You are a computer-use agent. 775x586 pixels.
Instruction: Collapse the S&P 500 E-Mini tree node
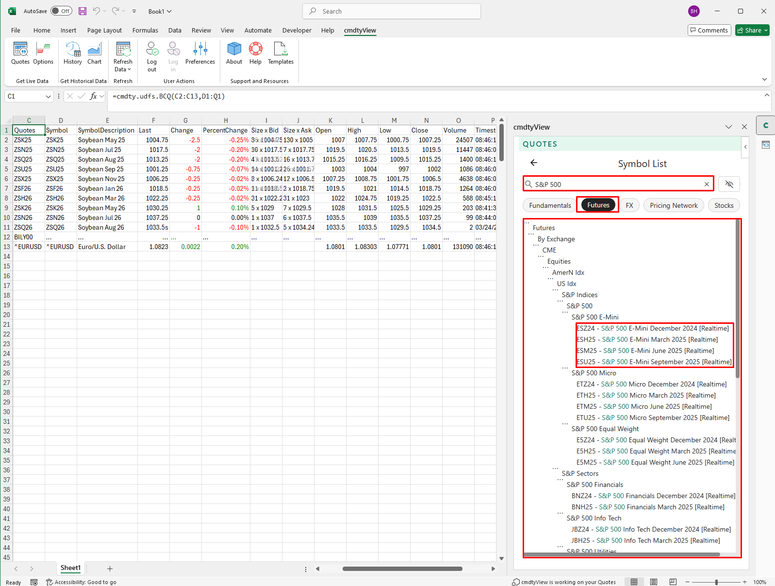[x=565, y=312]
